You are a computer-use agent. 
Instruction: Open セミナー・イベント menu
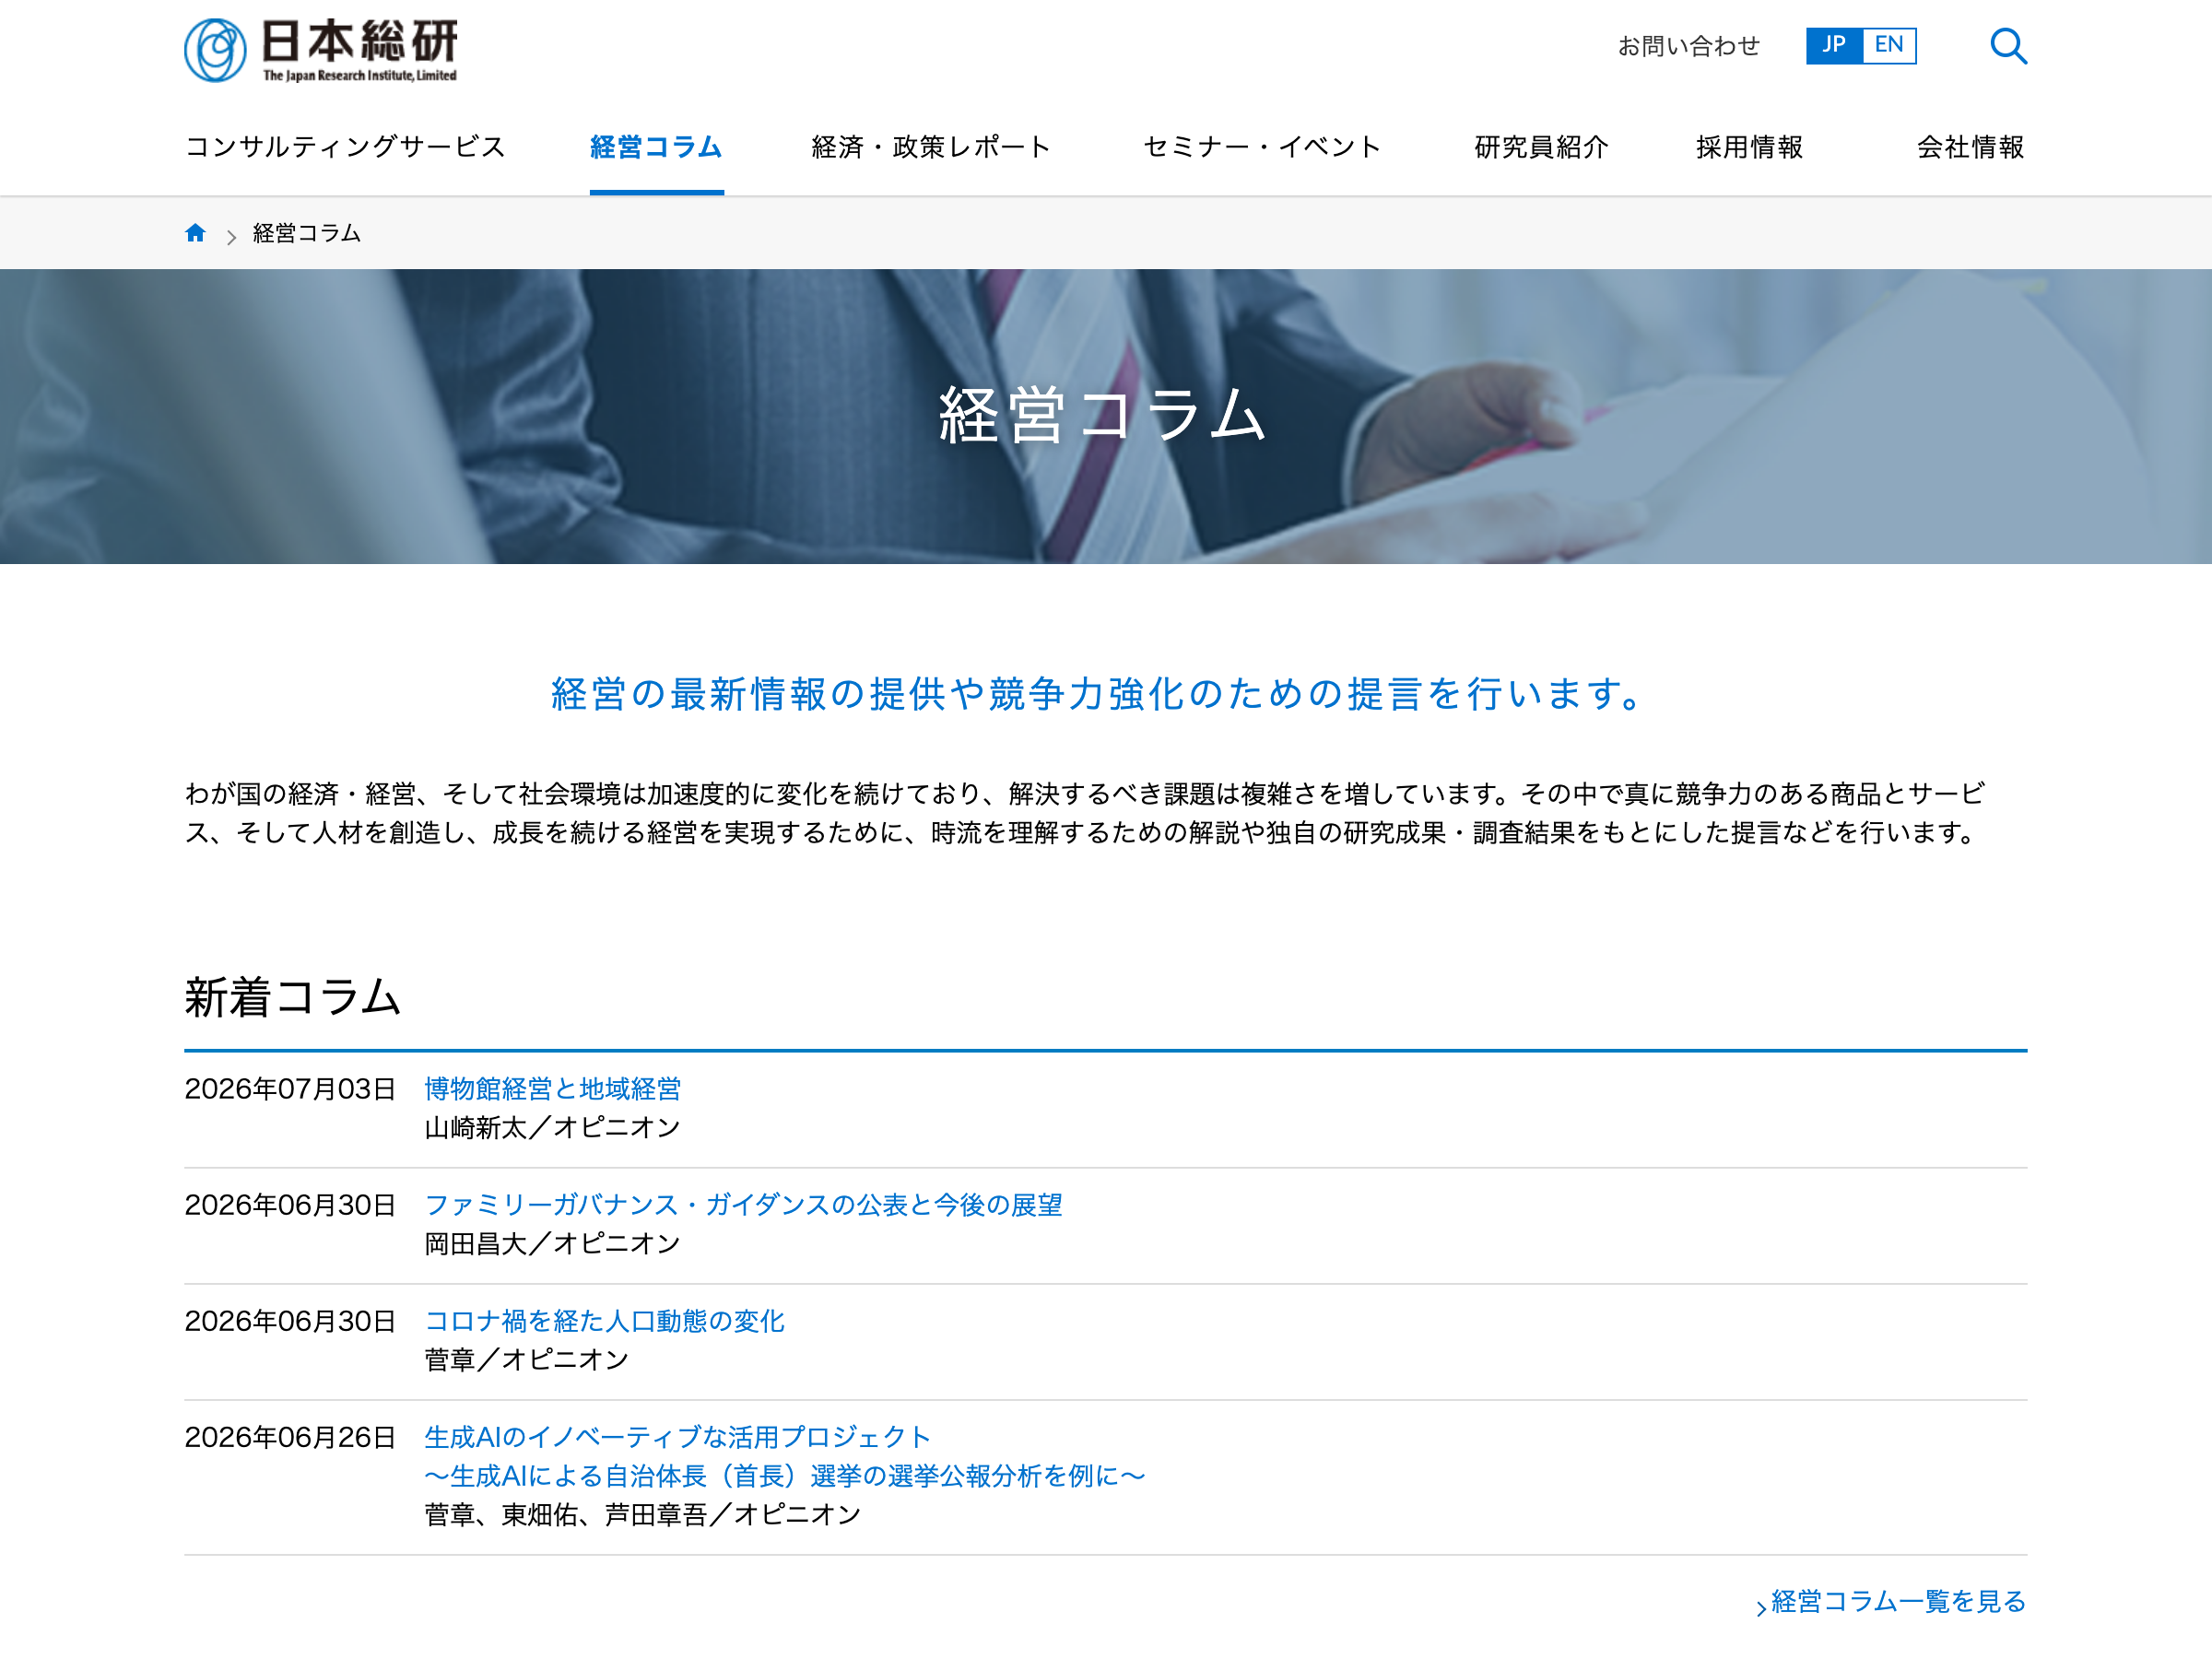tap(1263, 147)
